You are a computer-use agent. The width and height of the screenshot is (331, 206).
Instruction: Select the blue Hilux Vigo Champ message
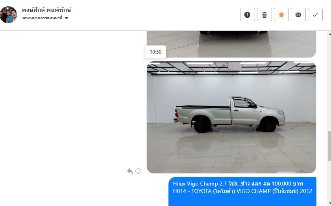[x=242, y=191]
